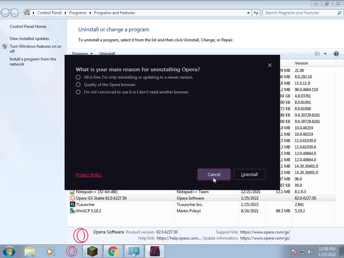The width and height of the screenshot is (344, 258).
Task: Open the Windows Start button
Action: tap(9, 251)
